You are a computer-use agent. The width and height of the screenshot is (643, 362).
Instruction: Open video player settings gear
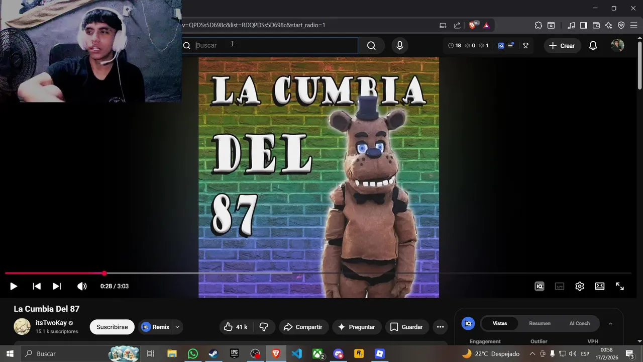[x=580, y=286]
